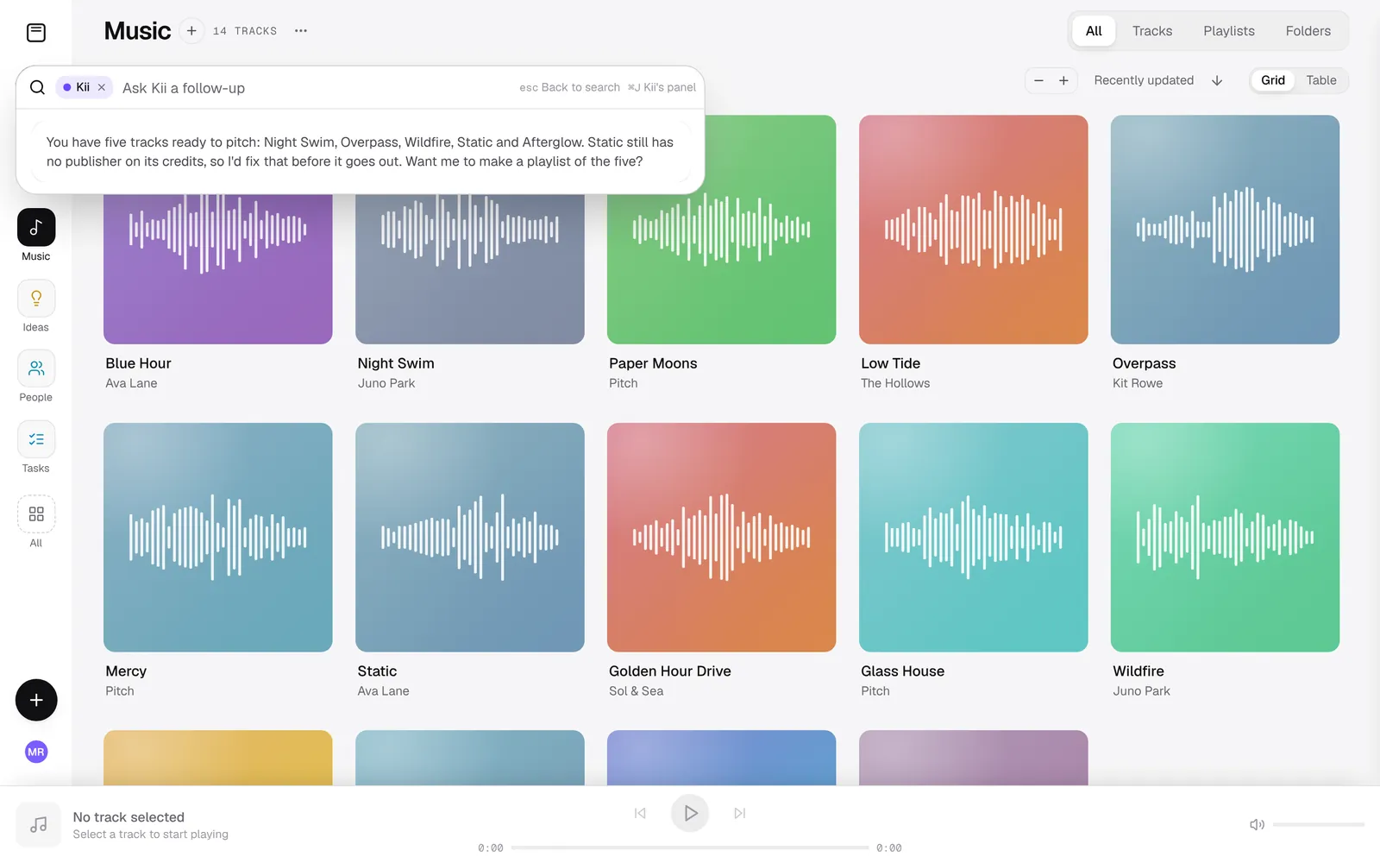Screen dimensions: 1380x863
Task: Open the Low Tide track cover
Action: [973, 230]
